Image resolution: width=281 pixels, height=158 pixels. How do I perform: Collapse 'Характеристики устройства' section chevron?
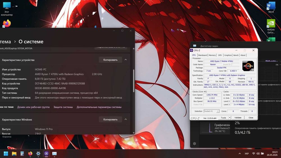click(126, 60)
